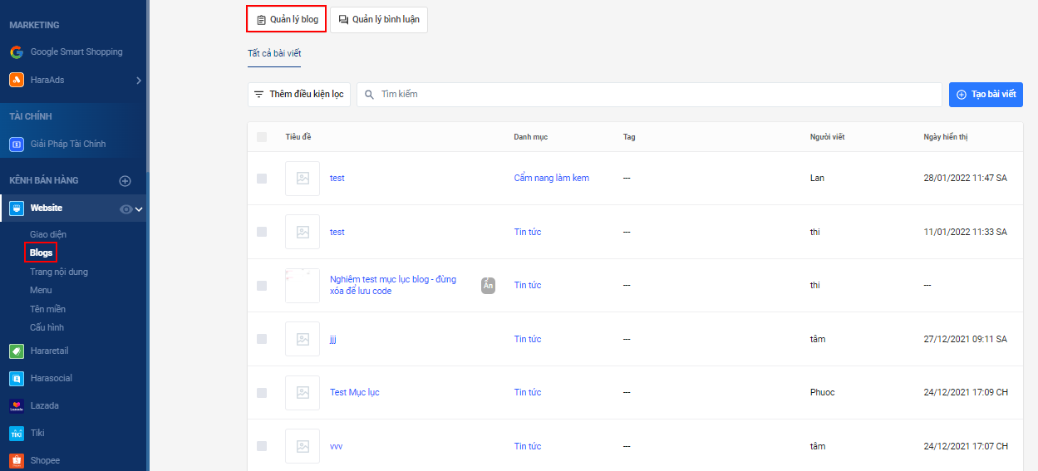Open the Hararetail channel icon
The width and height of the screenshot is (1038, 471).
click(x=16, y=351)
